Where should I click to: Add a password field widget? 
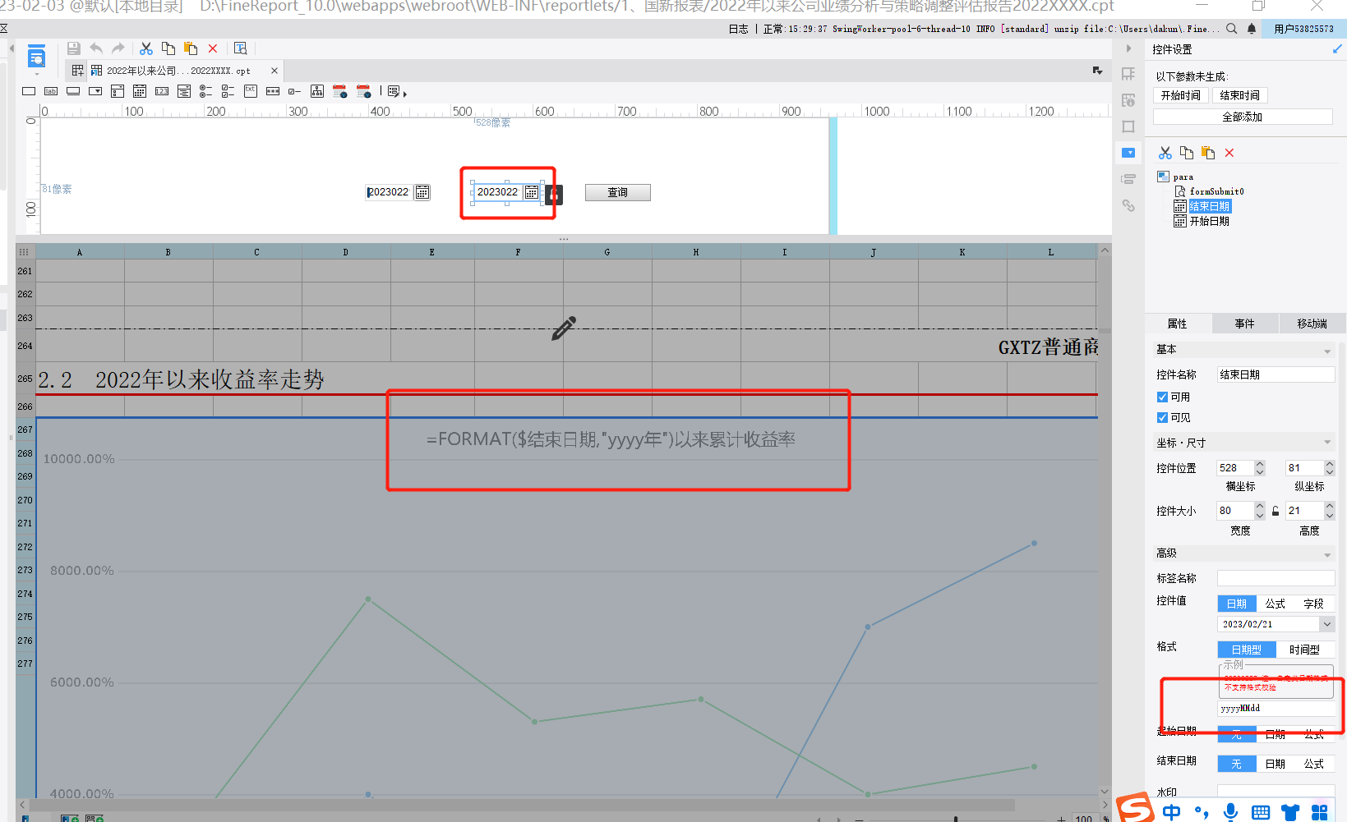point(273,91)
